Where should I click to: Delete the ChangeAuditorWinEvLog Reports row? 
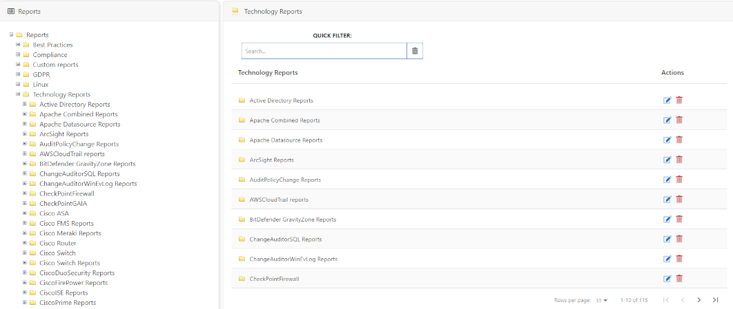(x=679, y=259)
